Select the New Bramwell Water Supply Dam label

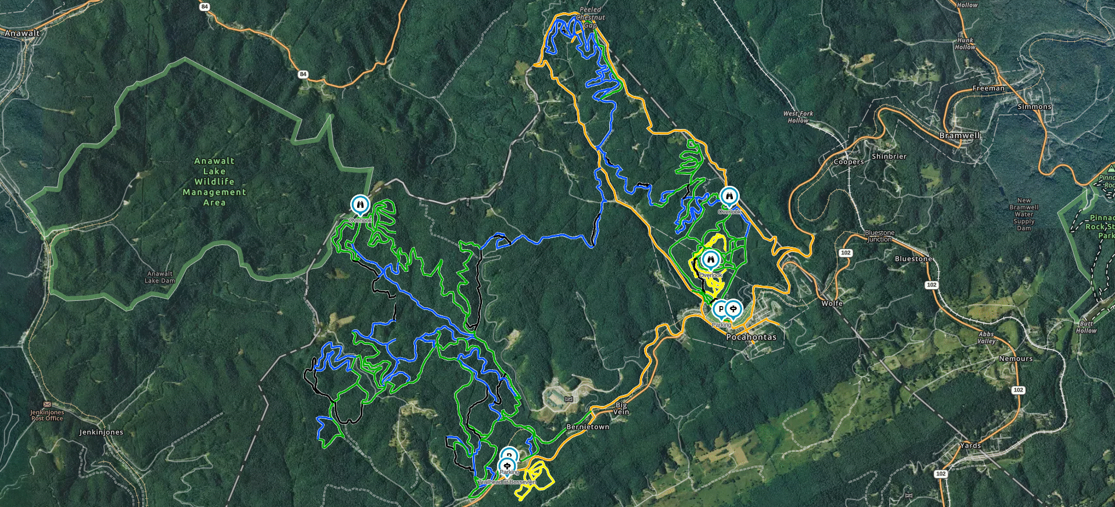point(1024,214)
